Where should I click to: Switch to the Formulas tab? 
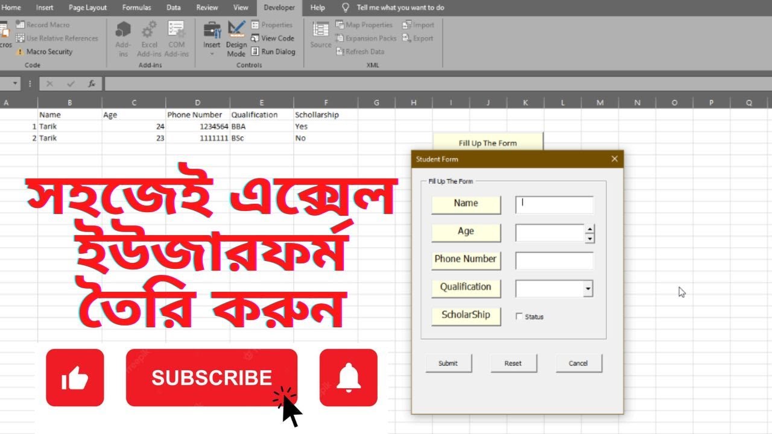137,8
